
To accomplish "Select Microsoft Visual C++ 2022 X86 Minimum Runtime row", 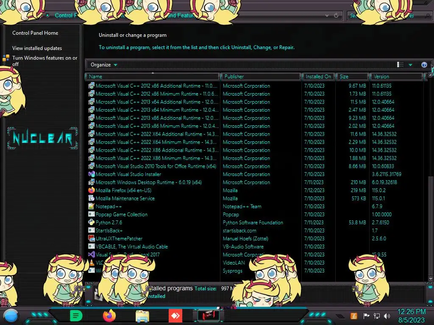I will point(255,158).
